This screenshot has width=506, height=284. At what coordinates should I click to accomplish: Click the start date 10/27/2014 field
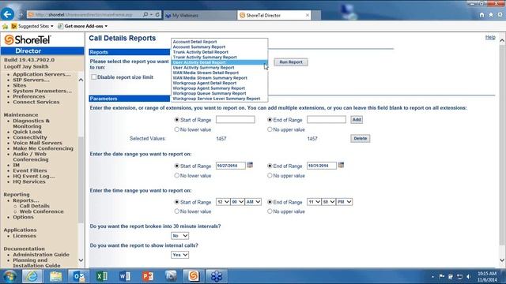point(231,166)
